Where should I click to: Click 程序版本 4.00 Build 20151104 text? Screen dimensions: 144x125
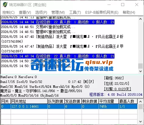[116, 95]
